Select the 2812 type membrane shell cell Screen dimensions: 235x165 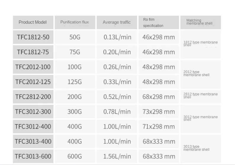click(201, 97)
